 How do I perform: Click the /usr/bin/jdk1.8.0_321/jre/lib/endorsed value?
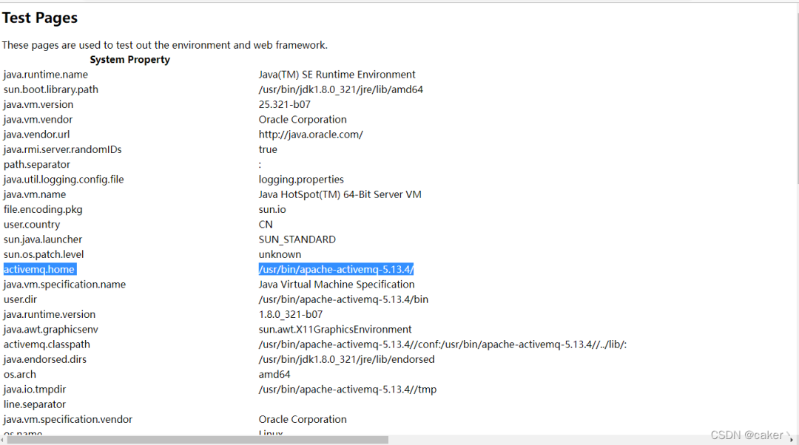[x=346, y=359]
